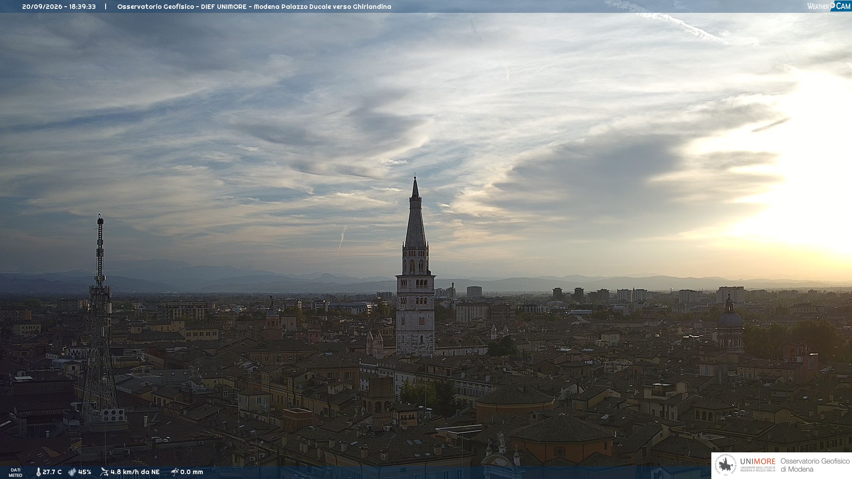Click the 20/09/2026 date and time stamp

pyautogui.click(x=59, y=7)
